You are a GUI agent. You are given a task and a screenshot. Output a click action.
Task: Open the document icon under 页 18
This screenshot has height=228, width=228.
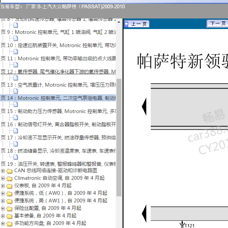15,157
